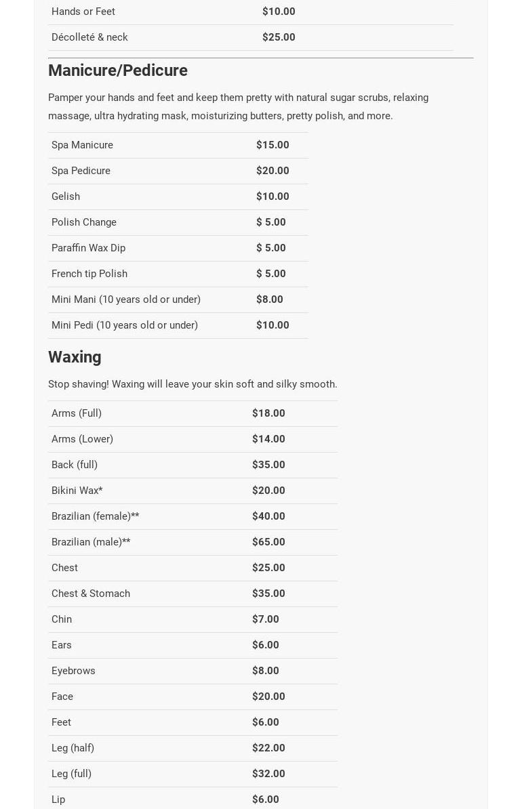
Task: Click the Arms (Full) waxing entry
Action: [77, 413]
